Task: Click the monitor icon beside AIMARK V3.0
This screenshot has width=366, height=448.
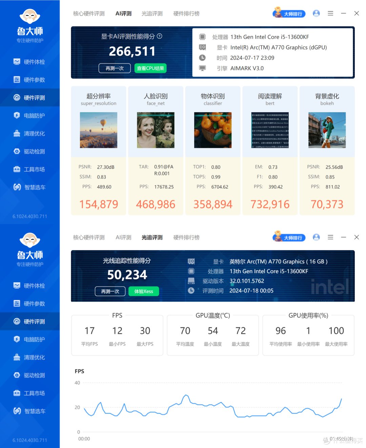Action: [202, 68]
